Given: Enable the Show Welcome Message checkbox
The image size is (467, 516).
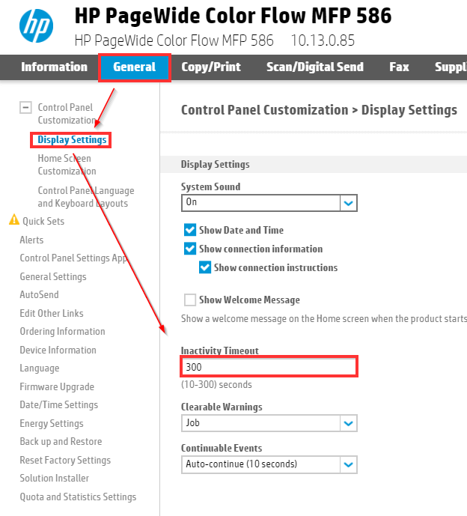Looking at the screenshot, I should (190, 300).
